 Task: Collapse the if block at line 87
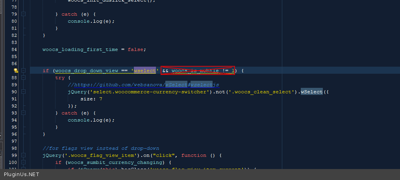pos(24,71)
